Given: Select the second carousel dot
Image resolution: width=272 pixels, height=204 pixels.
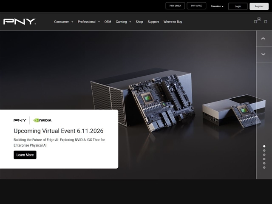Looking at the screenshot, I should click(x=264, y=150).
